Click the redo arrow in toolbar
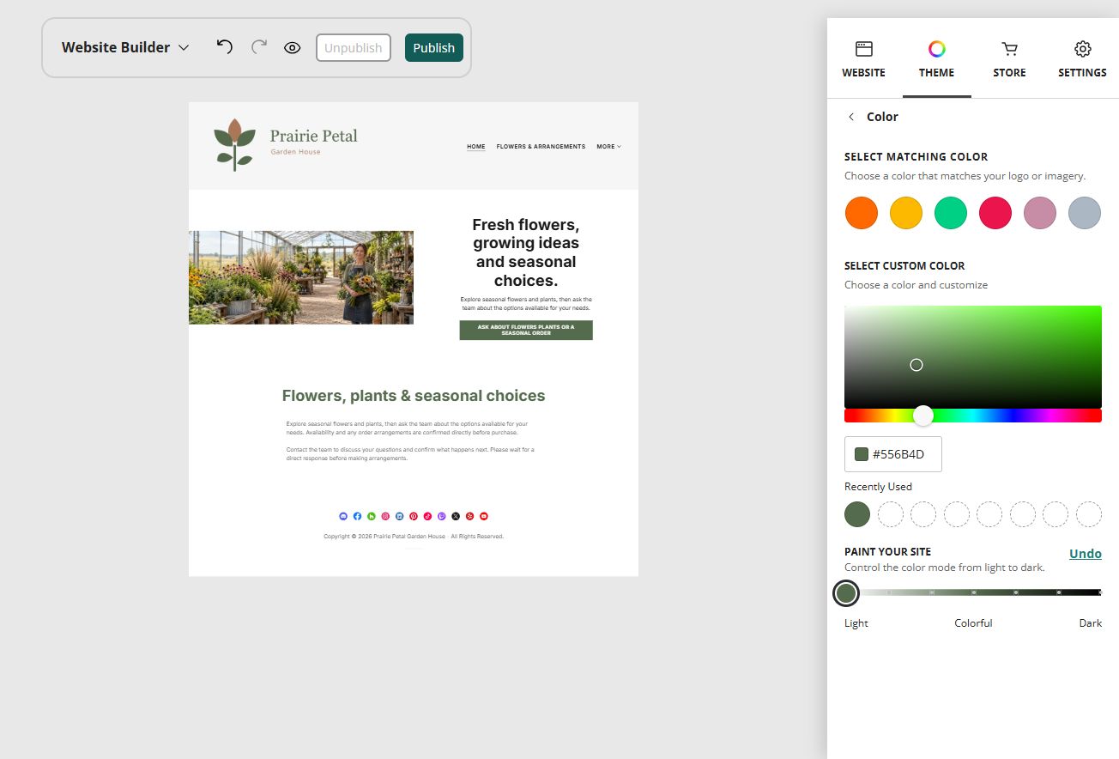This screenshot has width=1119, height=759. (x=259, y=46)
